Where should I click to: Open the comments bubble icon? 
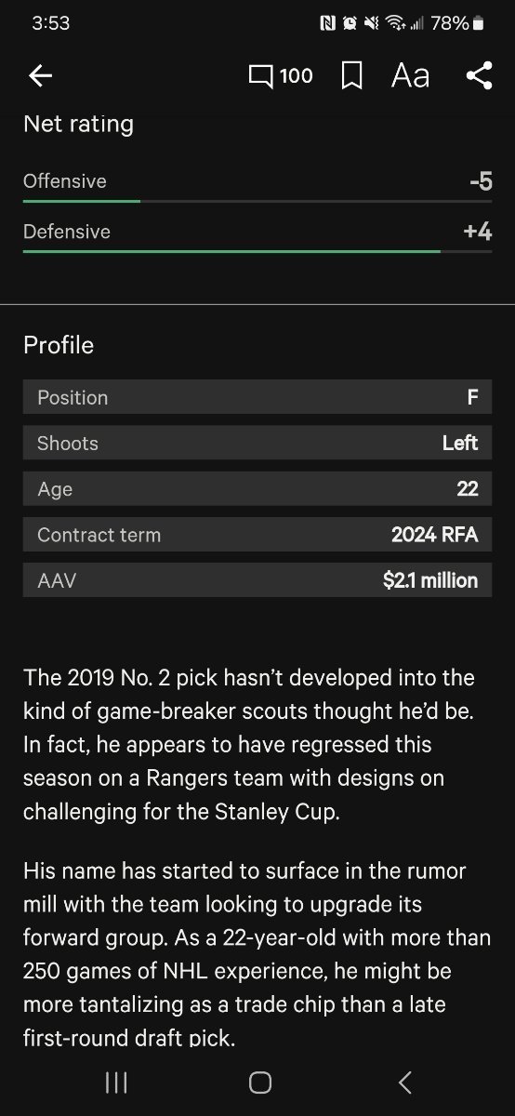[260, 76]
